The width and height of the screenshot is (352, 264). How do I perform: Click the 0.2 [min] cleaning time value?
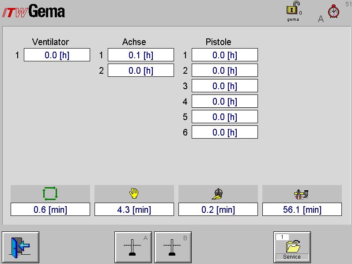[218, 209]
